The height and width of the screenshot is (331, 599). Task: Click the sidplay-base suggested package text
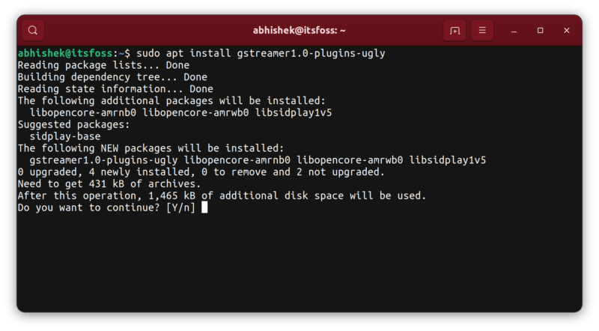pyautogui.click(x=65, y=136)
